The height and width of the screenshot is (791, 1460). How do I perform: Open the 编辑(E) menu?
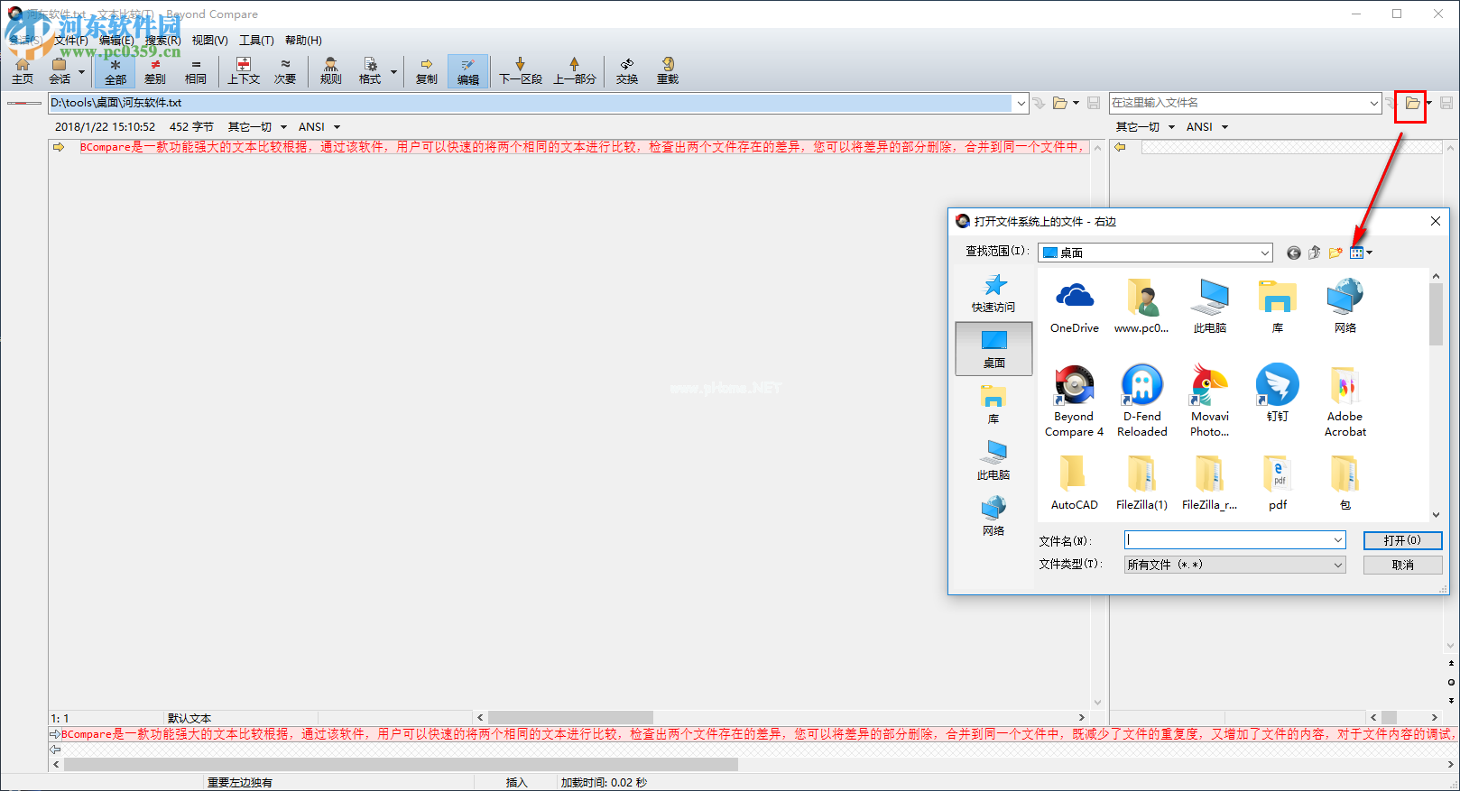click(x=116, y=41)
